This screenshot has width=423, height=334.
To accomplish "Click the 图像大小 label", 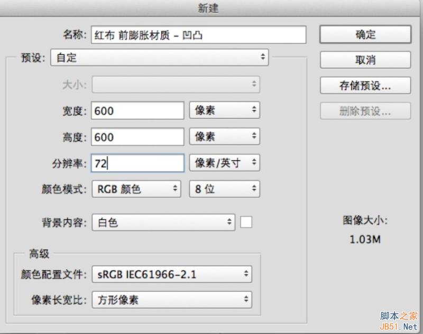I will pyautogui.click(x=365, y=220).
